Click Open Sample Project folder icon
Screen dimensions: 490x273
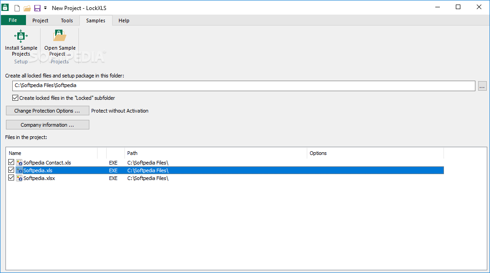(60, 36)
